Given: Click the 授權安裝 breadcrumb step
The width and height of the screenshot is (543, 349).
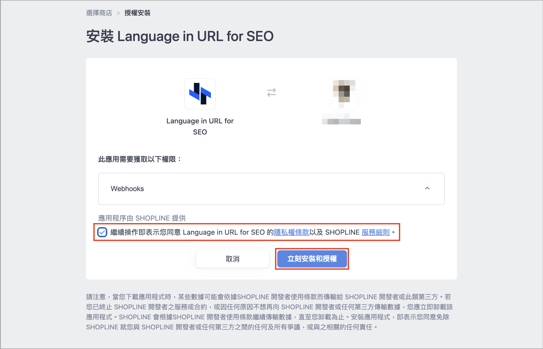Looking at the screenshot, I should click(138, 13).
